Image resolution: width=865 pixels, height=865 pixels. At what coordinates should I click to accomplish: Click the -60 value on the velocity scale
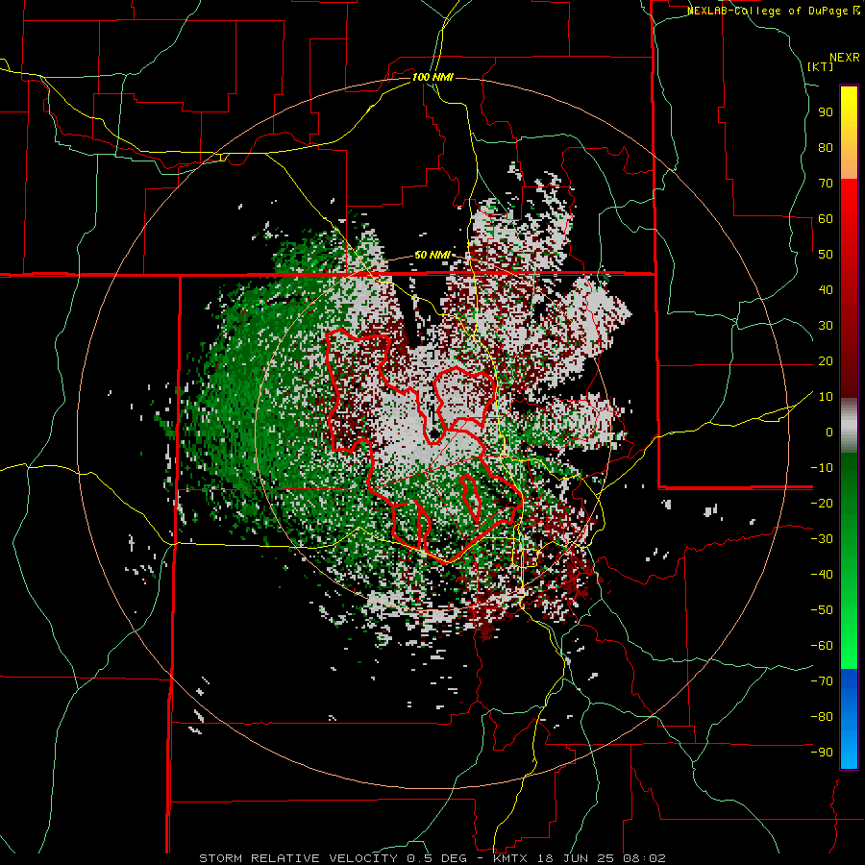point(822,646)
